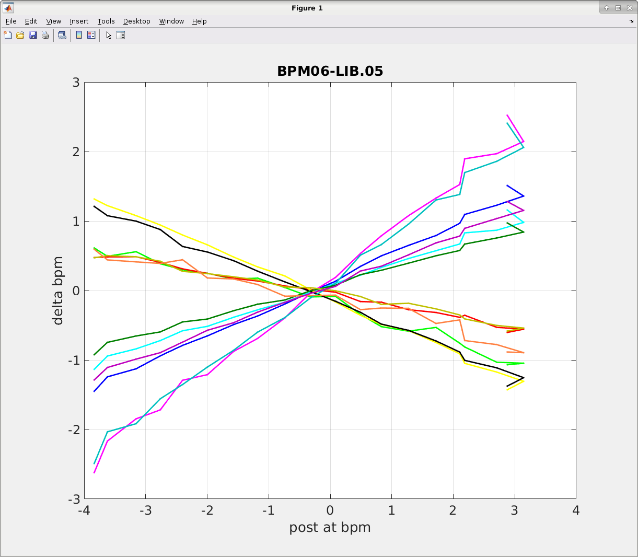Open a file via the folder icon

click(x=20, y=35)
